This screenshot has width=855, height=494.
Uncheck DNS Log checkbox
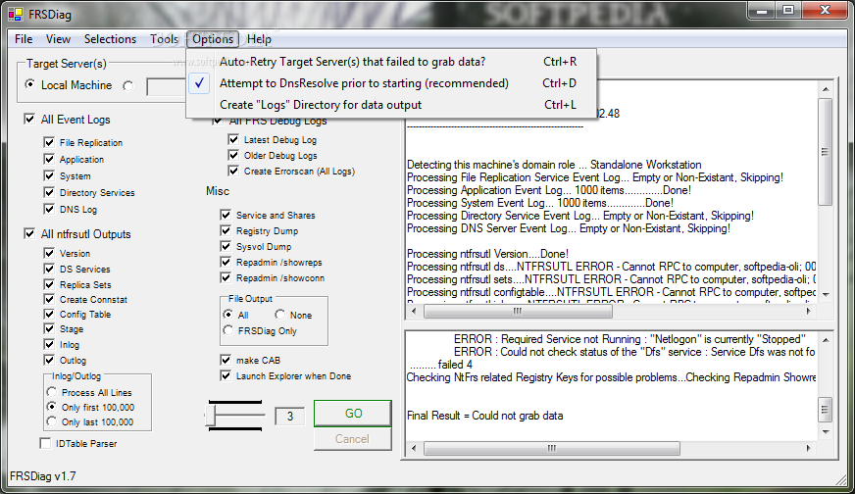pyautogui.click(x=49, y=210)
